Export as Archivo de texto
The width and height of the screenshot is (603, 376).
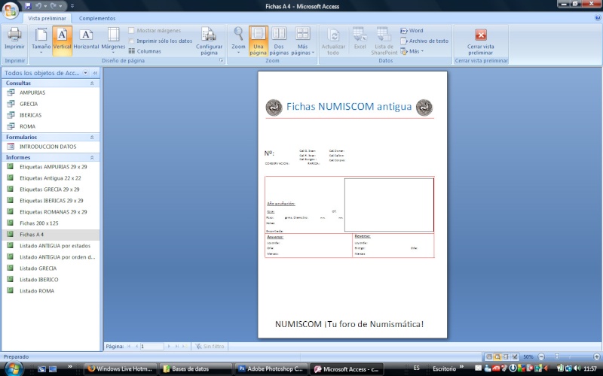point(424,41)
